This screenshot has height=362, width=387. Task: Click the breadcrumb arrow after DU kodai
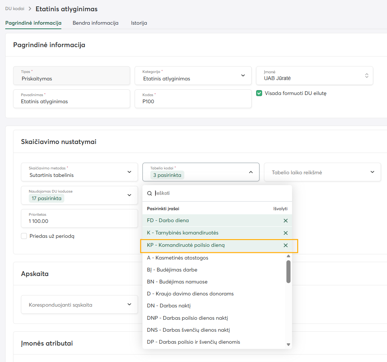[30, 9]
